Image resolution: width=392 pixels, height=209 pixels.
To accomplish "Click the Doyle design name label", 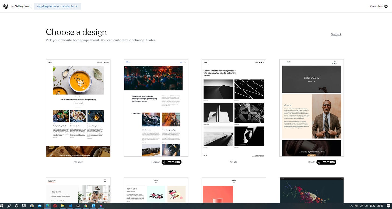I will 311,162.
